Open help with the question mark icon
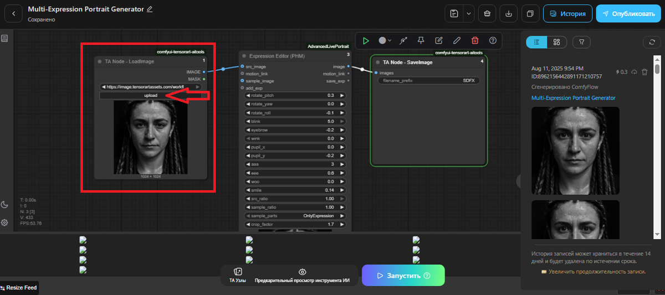Image resolution: width=665 pixels, height=295 pixels. point(493,40)
